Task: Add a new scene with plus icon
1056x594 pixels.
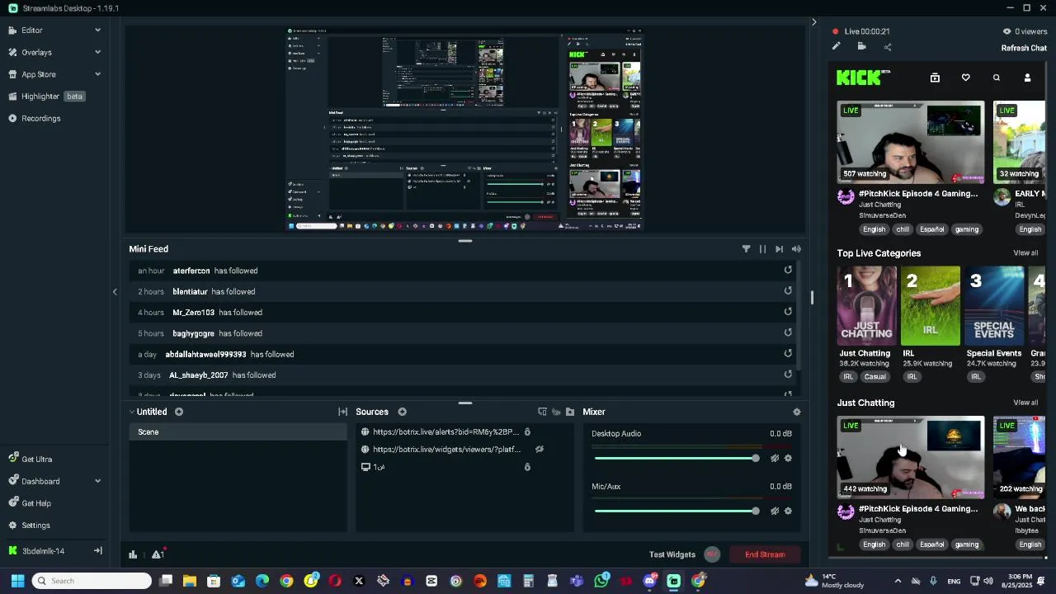Action: pos(178,412)
